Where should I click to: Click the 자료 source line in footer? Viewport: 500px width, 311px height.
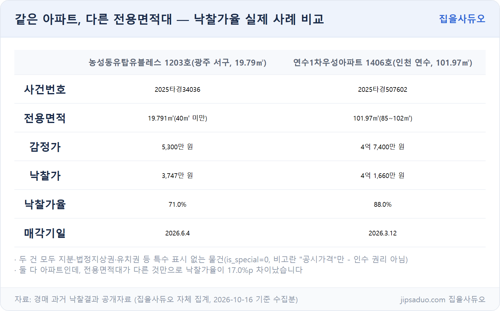click(156, 299)
